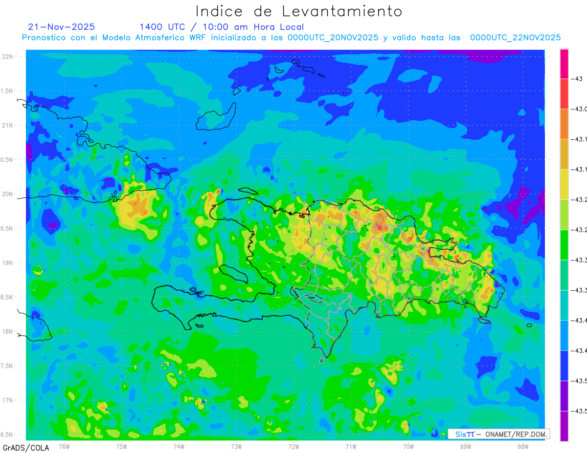The height and width of the screenshot is (453, 587).
Task: Choose the lime yellow-green legend swatch
Action: [564, 215]
